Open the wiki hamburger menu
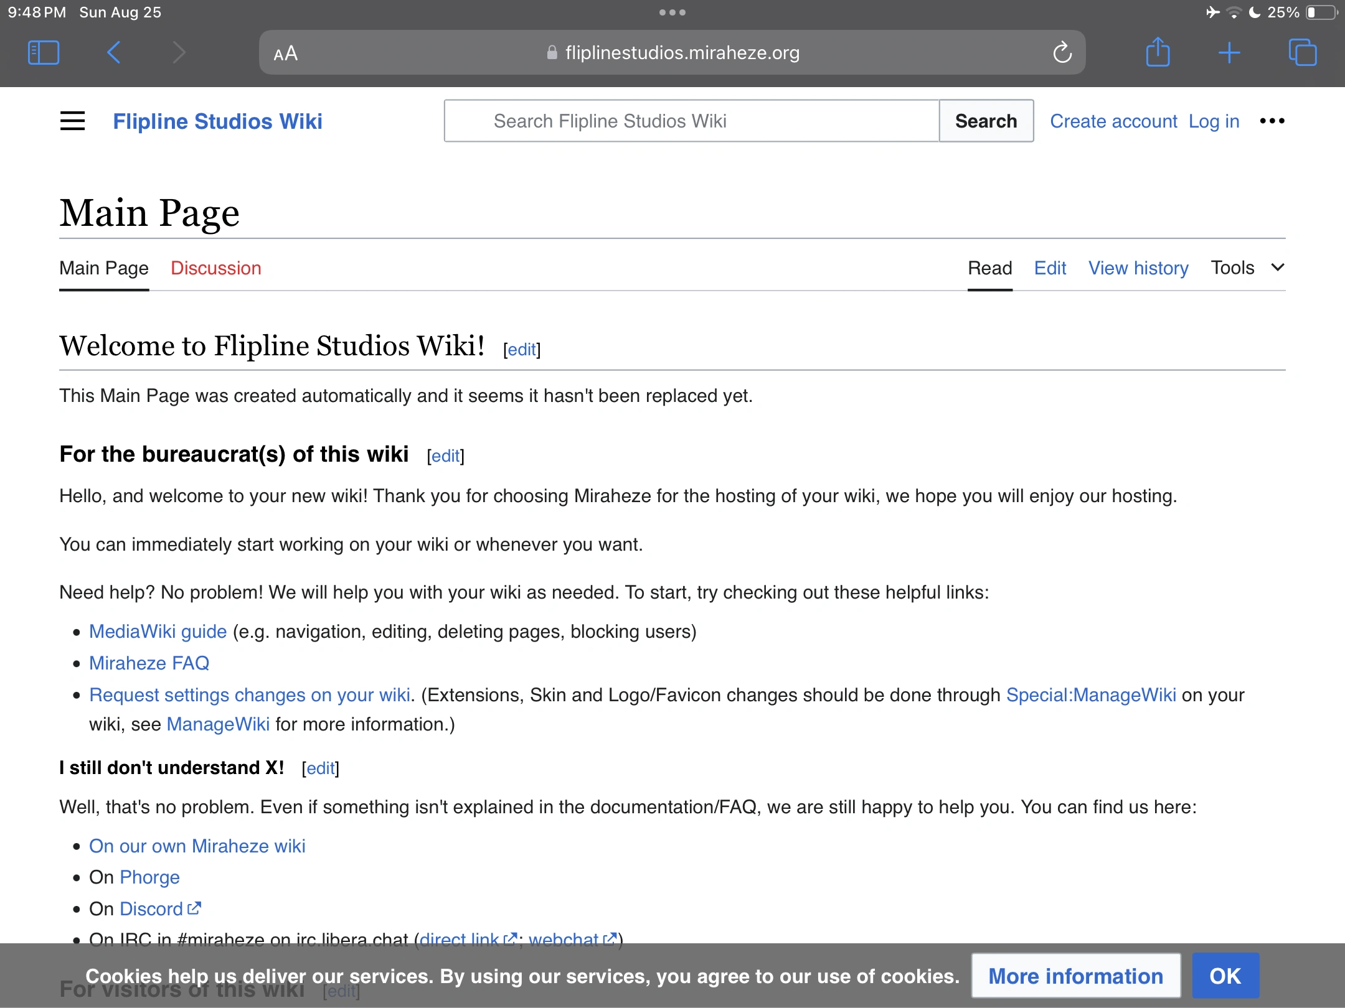This screenshot has width=1345, height=1008. tap(72, 121)
